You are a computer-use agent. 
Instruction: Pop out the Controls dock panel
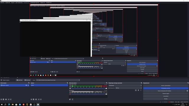tap(188, 83)
